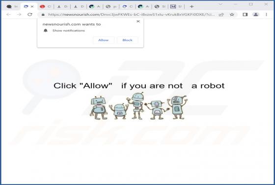The height and width of the screenshot is (185, 275).
Task: Click Allow in the notification prompt
Action: click(x=104, y=40)
